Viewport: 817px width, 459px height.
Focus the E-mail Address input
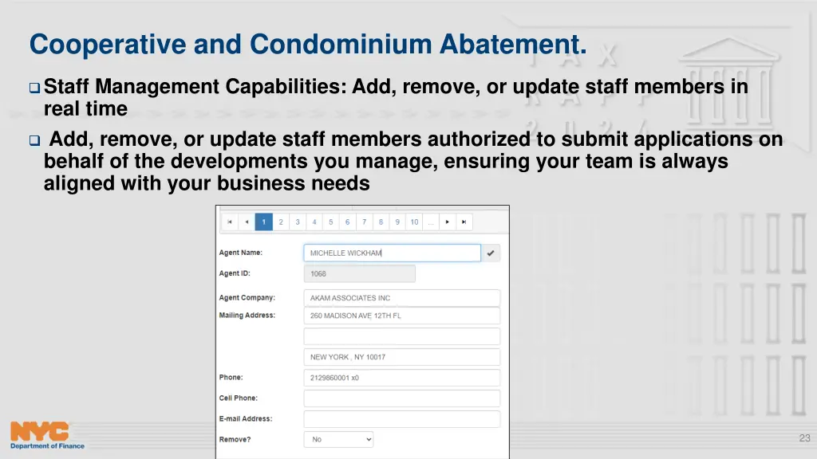(x=401, y=419)
